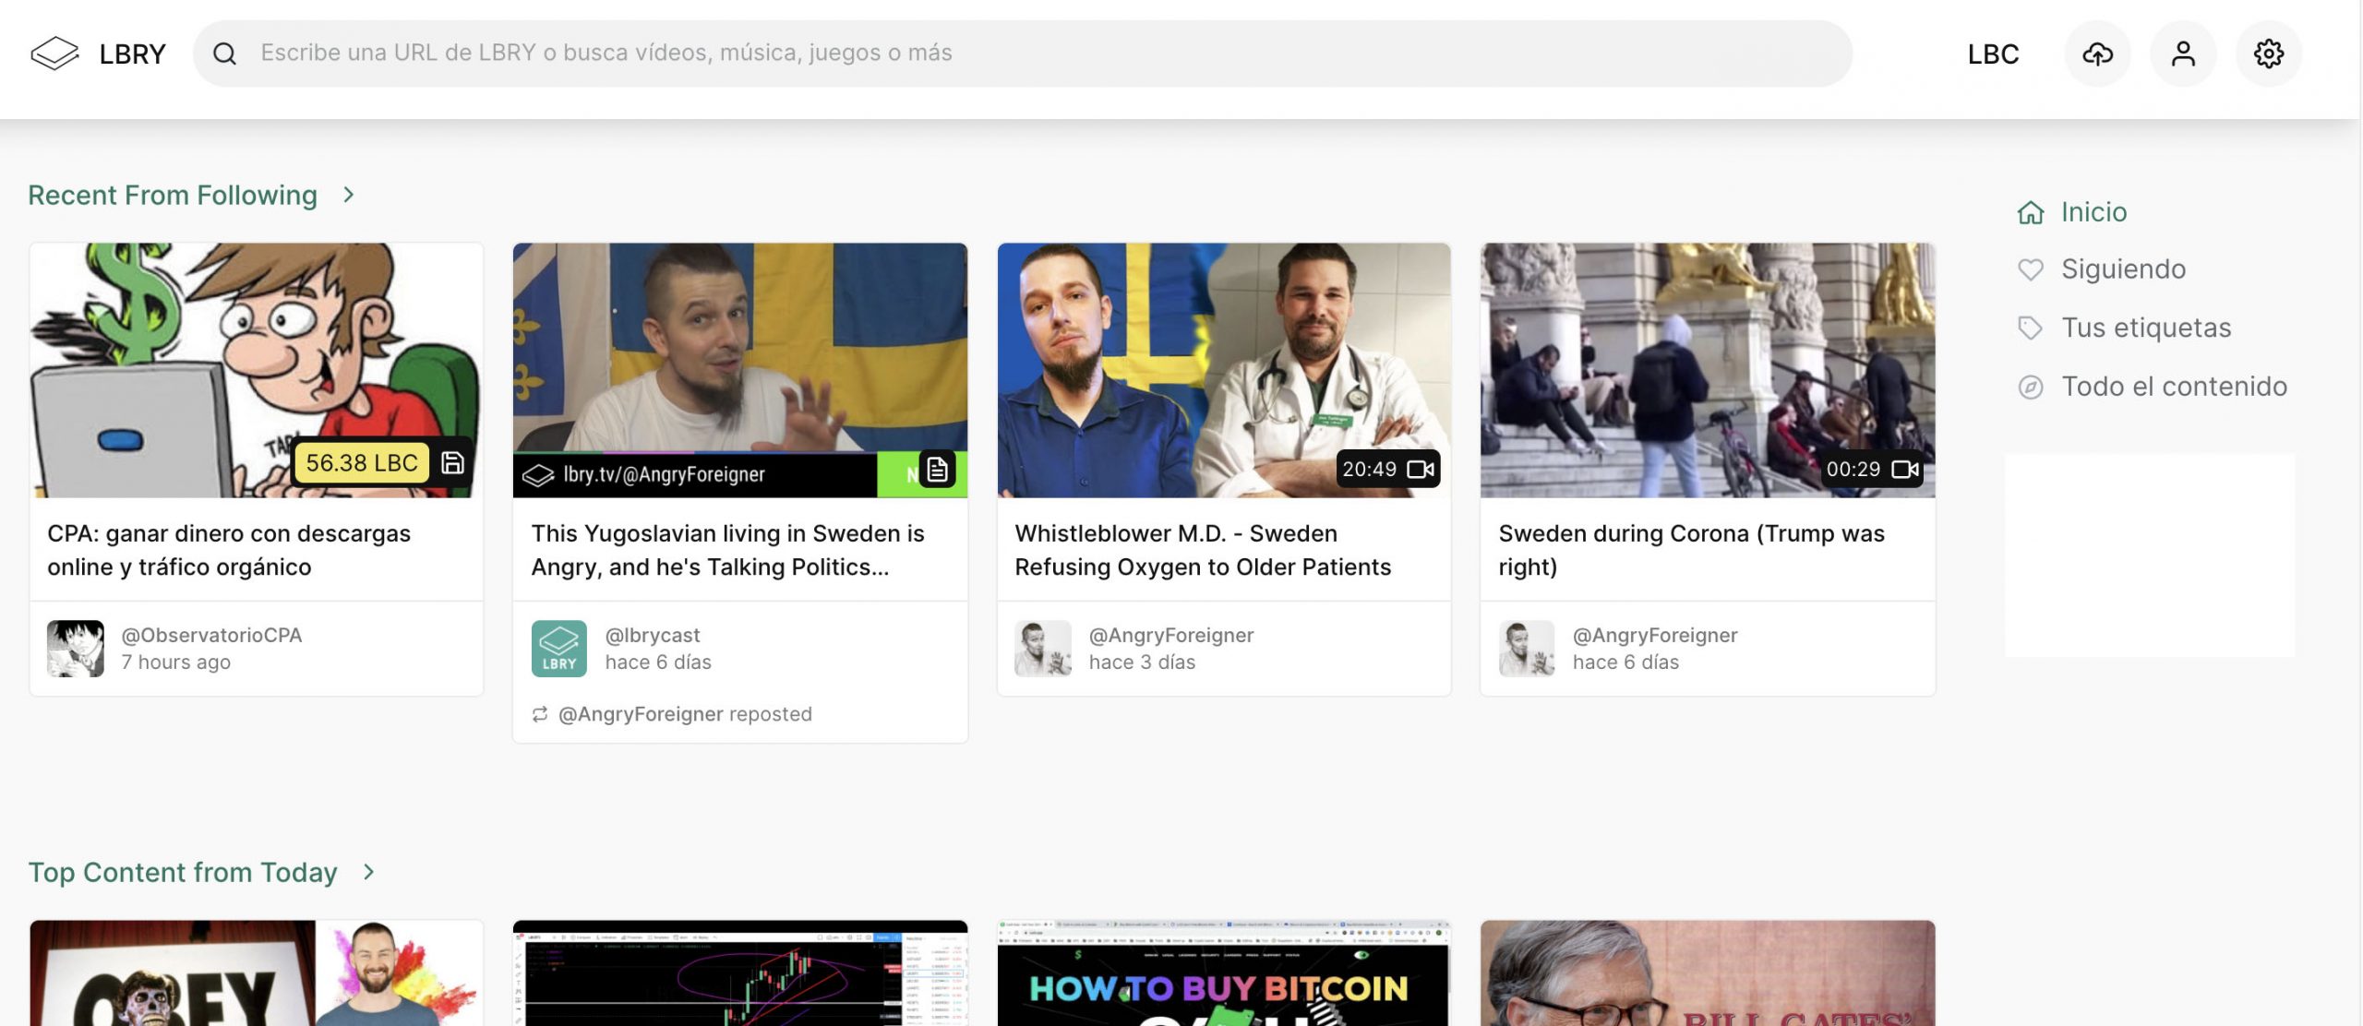The height and width of the screenshot is (1026, 2363).
Task: Open the Recent From Following heading link
Action: coord(173,195)
